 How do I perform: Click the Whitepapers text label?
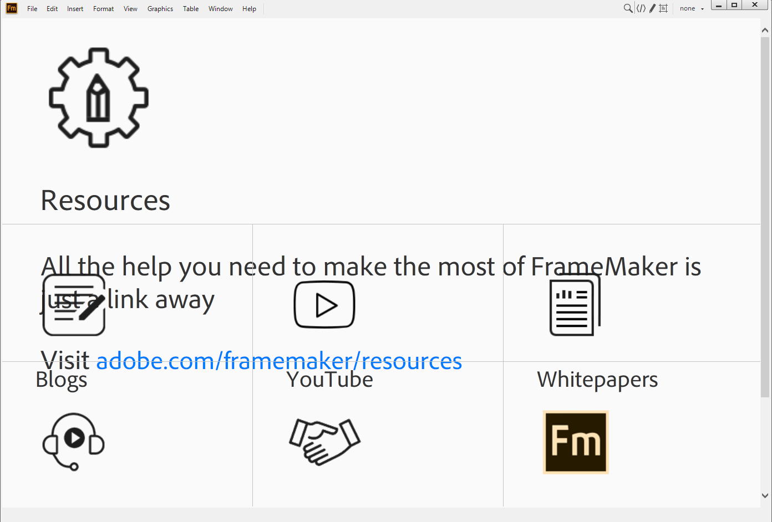pos(597,380)
